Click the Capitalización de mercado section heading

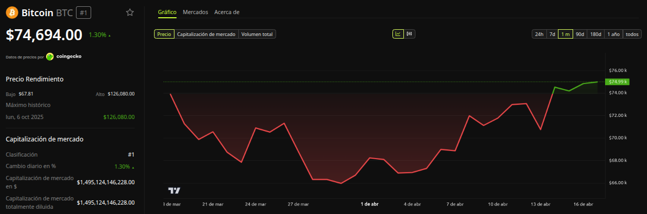click(x=45, y=139)
